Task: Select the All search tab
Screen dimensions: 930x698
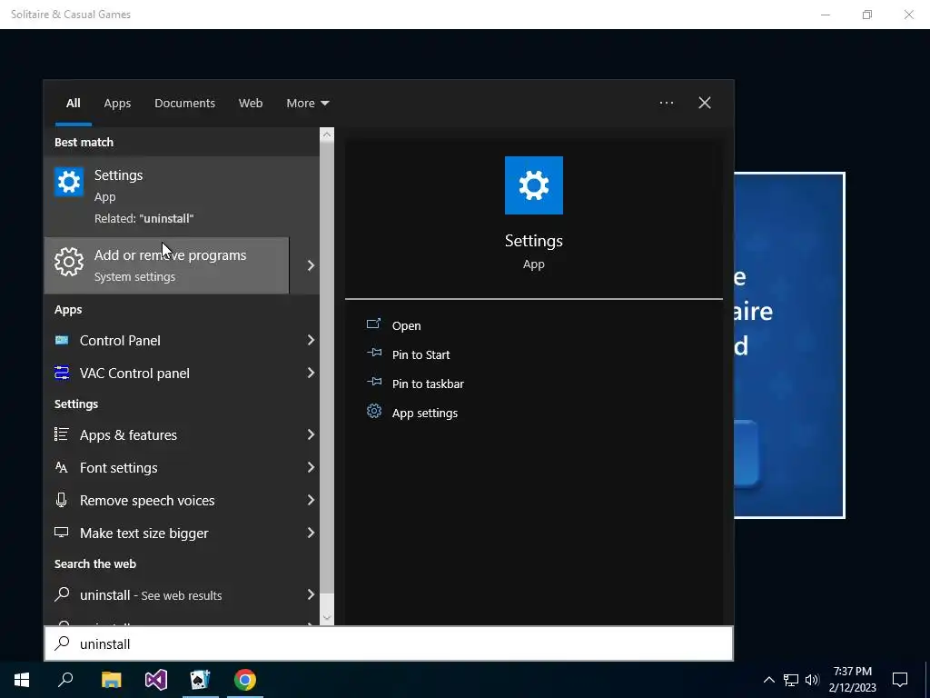Action: [x=74, y=104]
